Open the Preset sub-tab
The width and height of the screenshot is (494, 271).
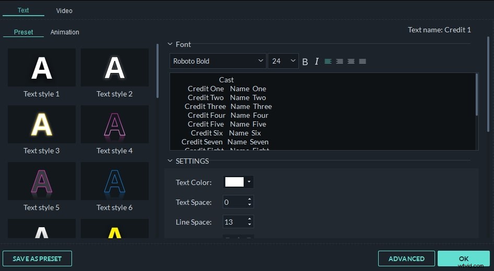click(x=23, y=32)
